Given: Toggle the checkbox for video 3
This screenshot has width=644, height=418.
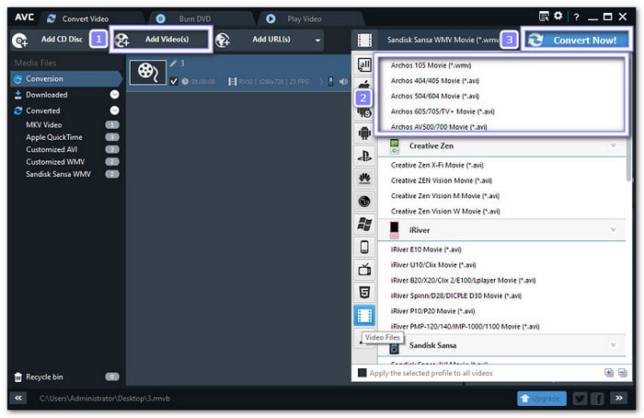Looking at the screenshot, I should point(174,81).
